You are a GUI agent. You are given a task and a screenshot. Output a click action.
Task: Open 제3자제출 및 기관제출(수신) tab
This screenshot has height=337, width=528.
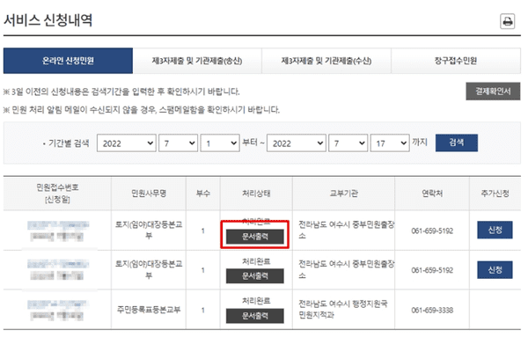point(326,61)
